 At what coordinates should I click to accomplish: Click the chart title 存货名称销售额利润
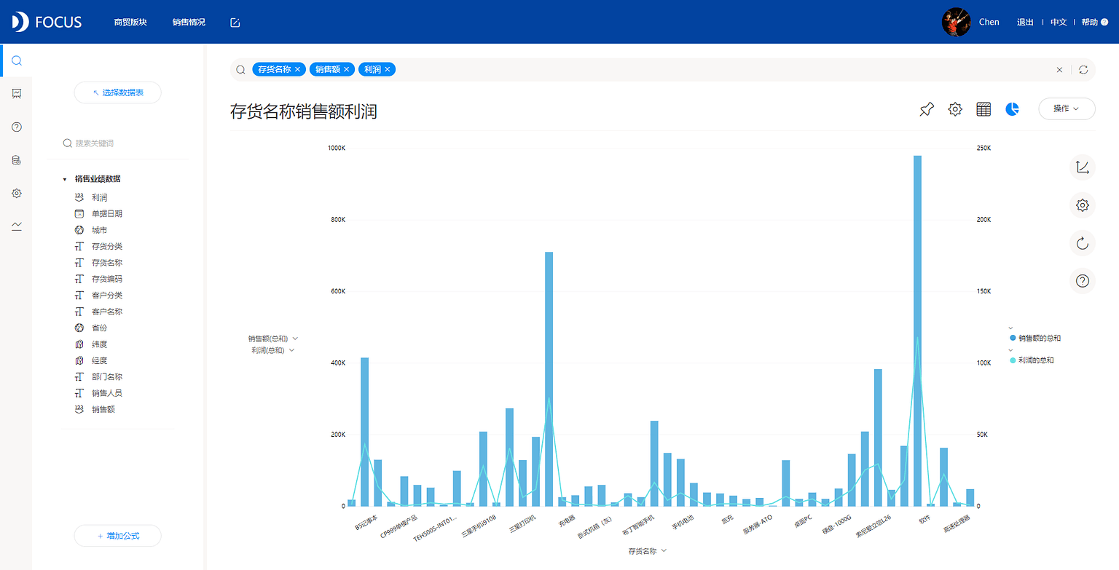click(304, 111)
